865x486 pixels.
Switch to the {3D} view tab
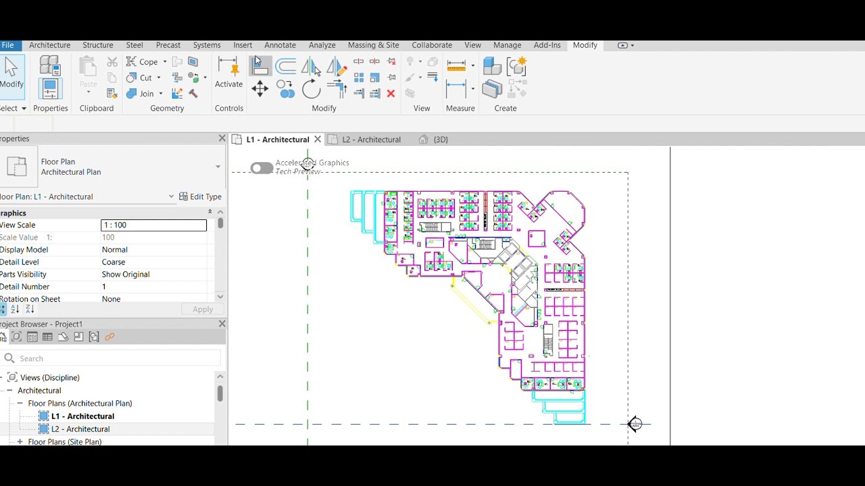pos(433,140)
